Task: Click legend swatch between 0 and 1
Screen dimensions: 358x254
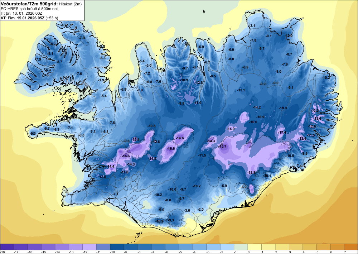Action: [x=255, y=247]
